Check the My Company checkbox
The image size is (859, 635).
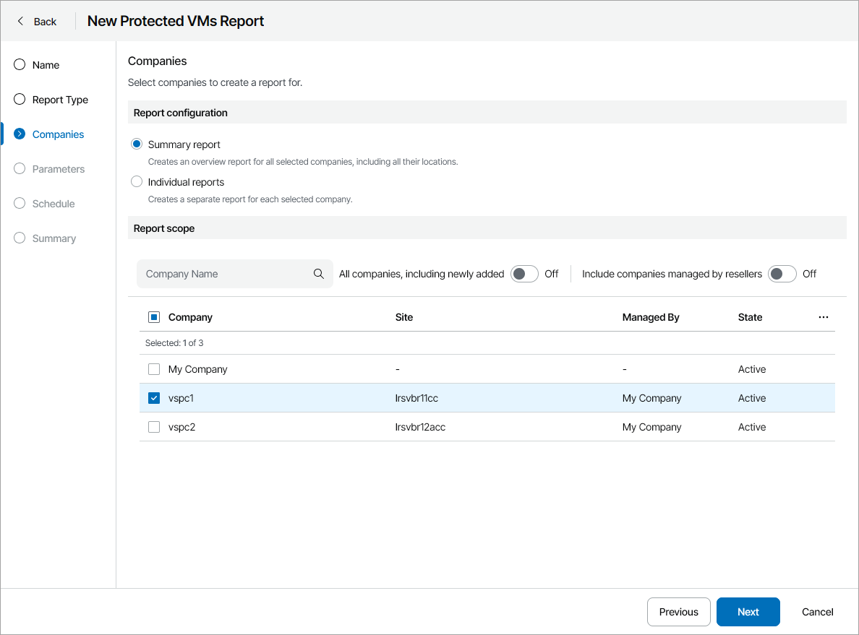(154, 369)
